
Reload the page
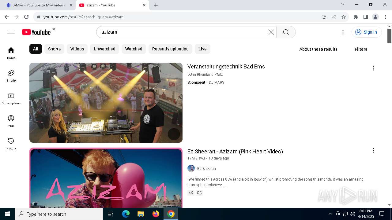click(x=26, y=17)
